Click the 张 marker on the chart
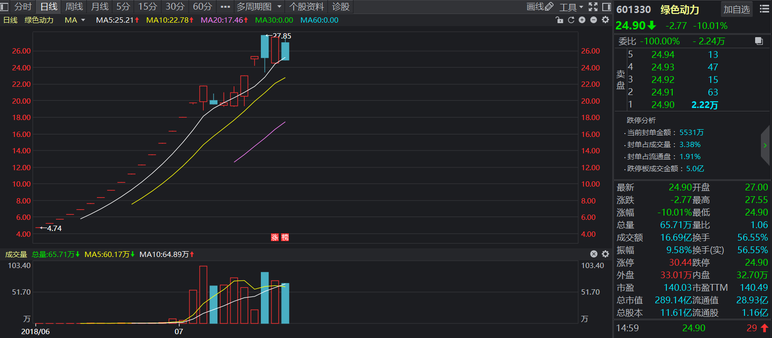The image size is (772, 338). pyautogui.click(x=275, y=237)
